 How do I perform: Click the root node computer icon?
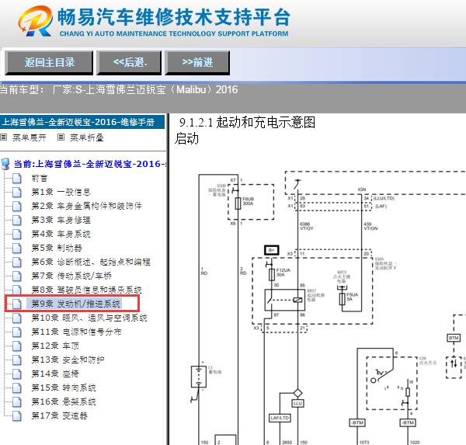[5, 164]
